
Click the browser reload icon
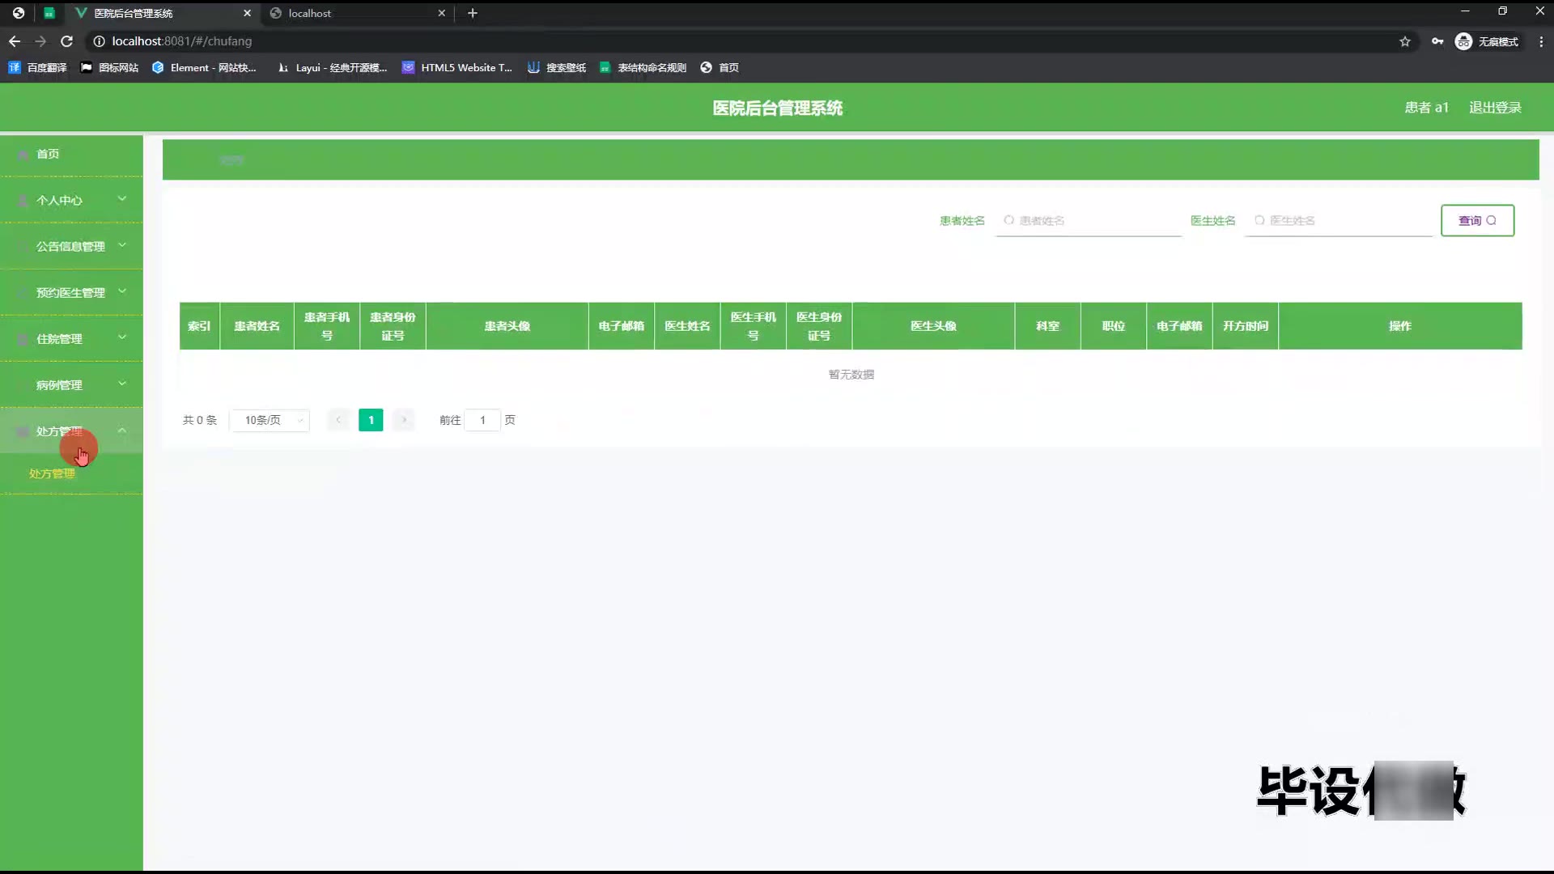67,41
